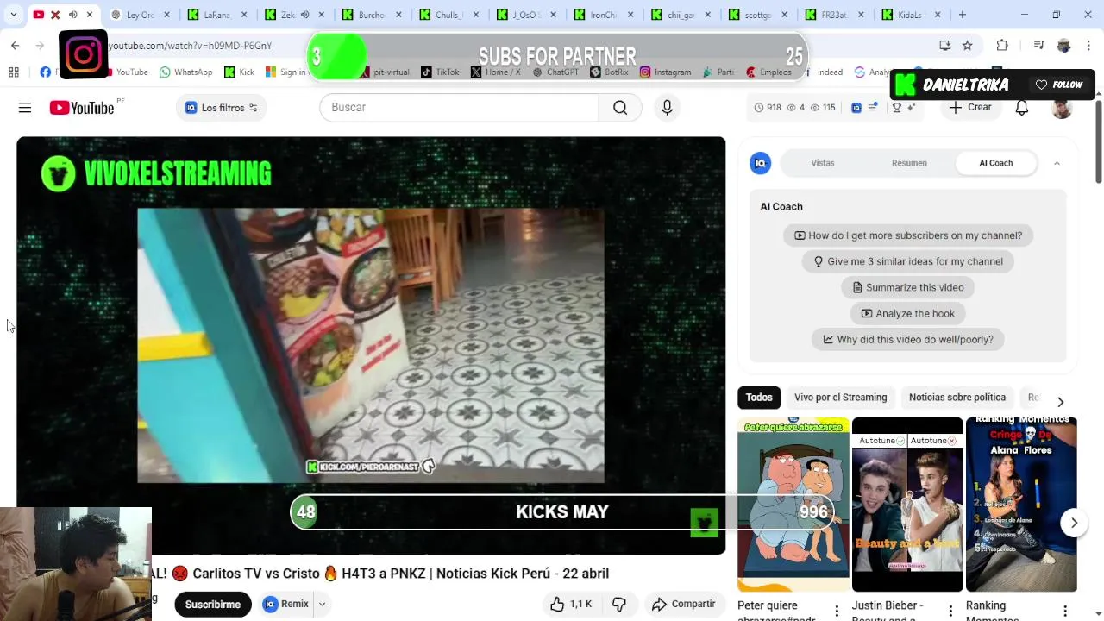Open the Crear create button

point(970,108)
